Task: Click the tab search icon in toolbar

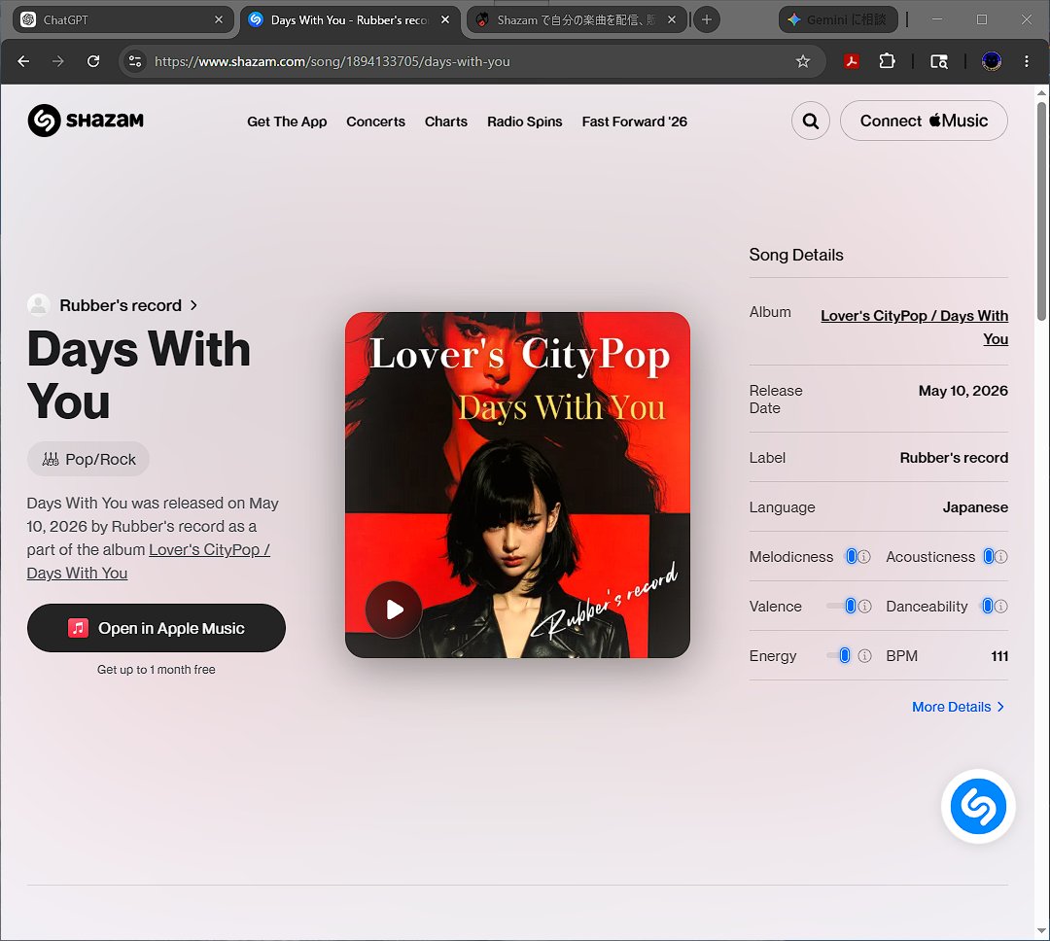Action: tap(939, 61)
